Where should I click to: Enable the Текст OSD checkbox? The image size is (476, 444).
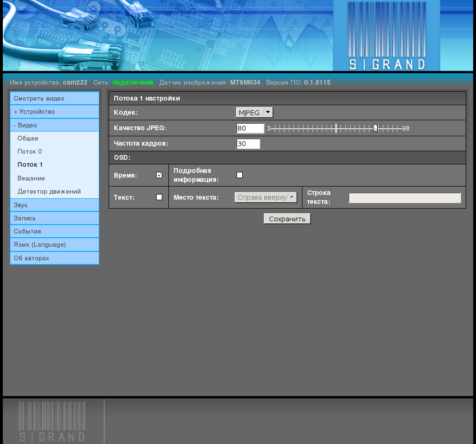click(159, 197)
